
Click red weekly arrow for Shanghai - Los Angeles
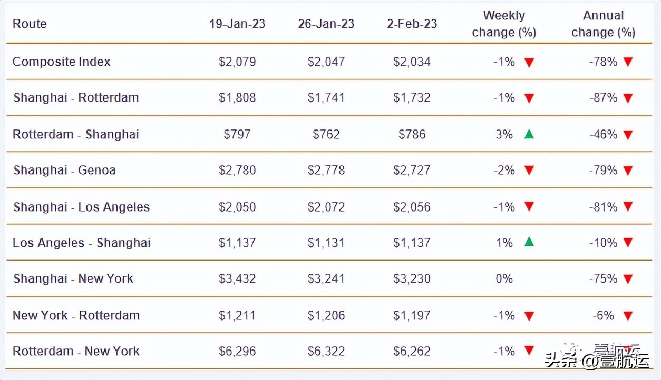[529, 207]
